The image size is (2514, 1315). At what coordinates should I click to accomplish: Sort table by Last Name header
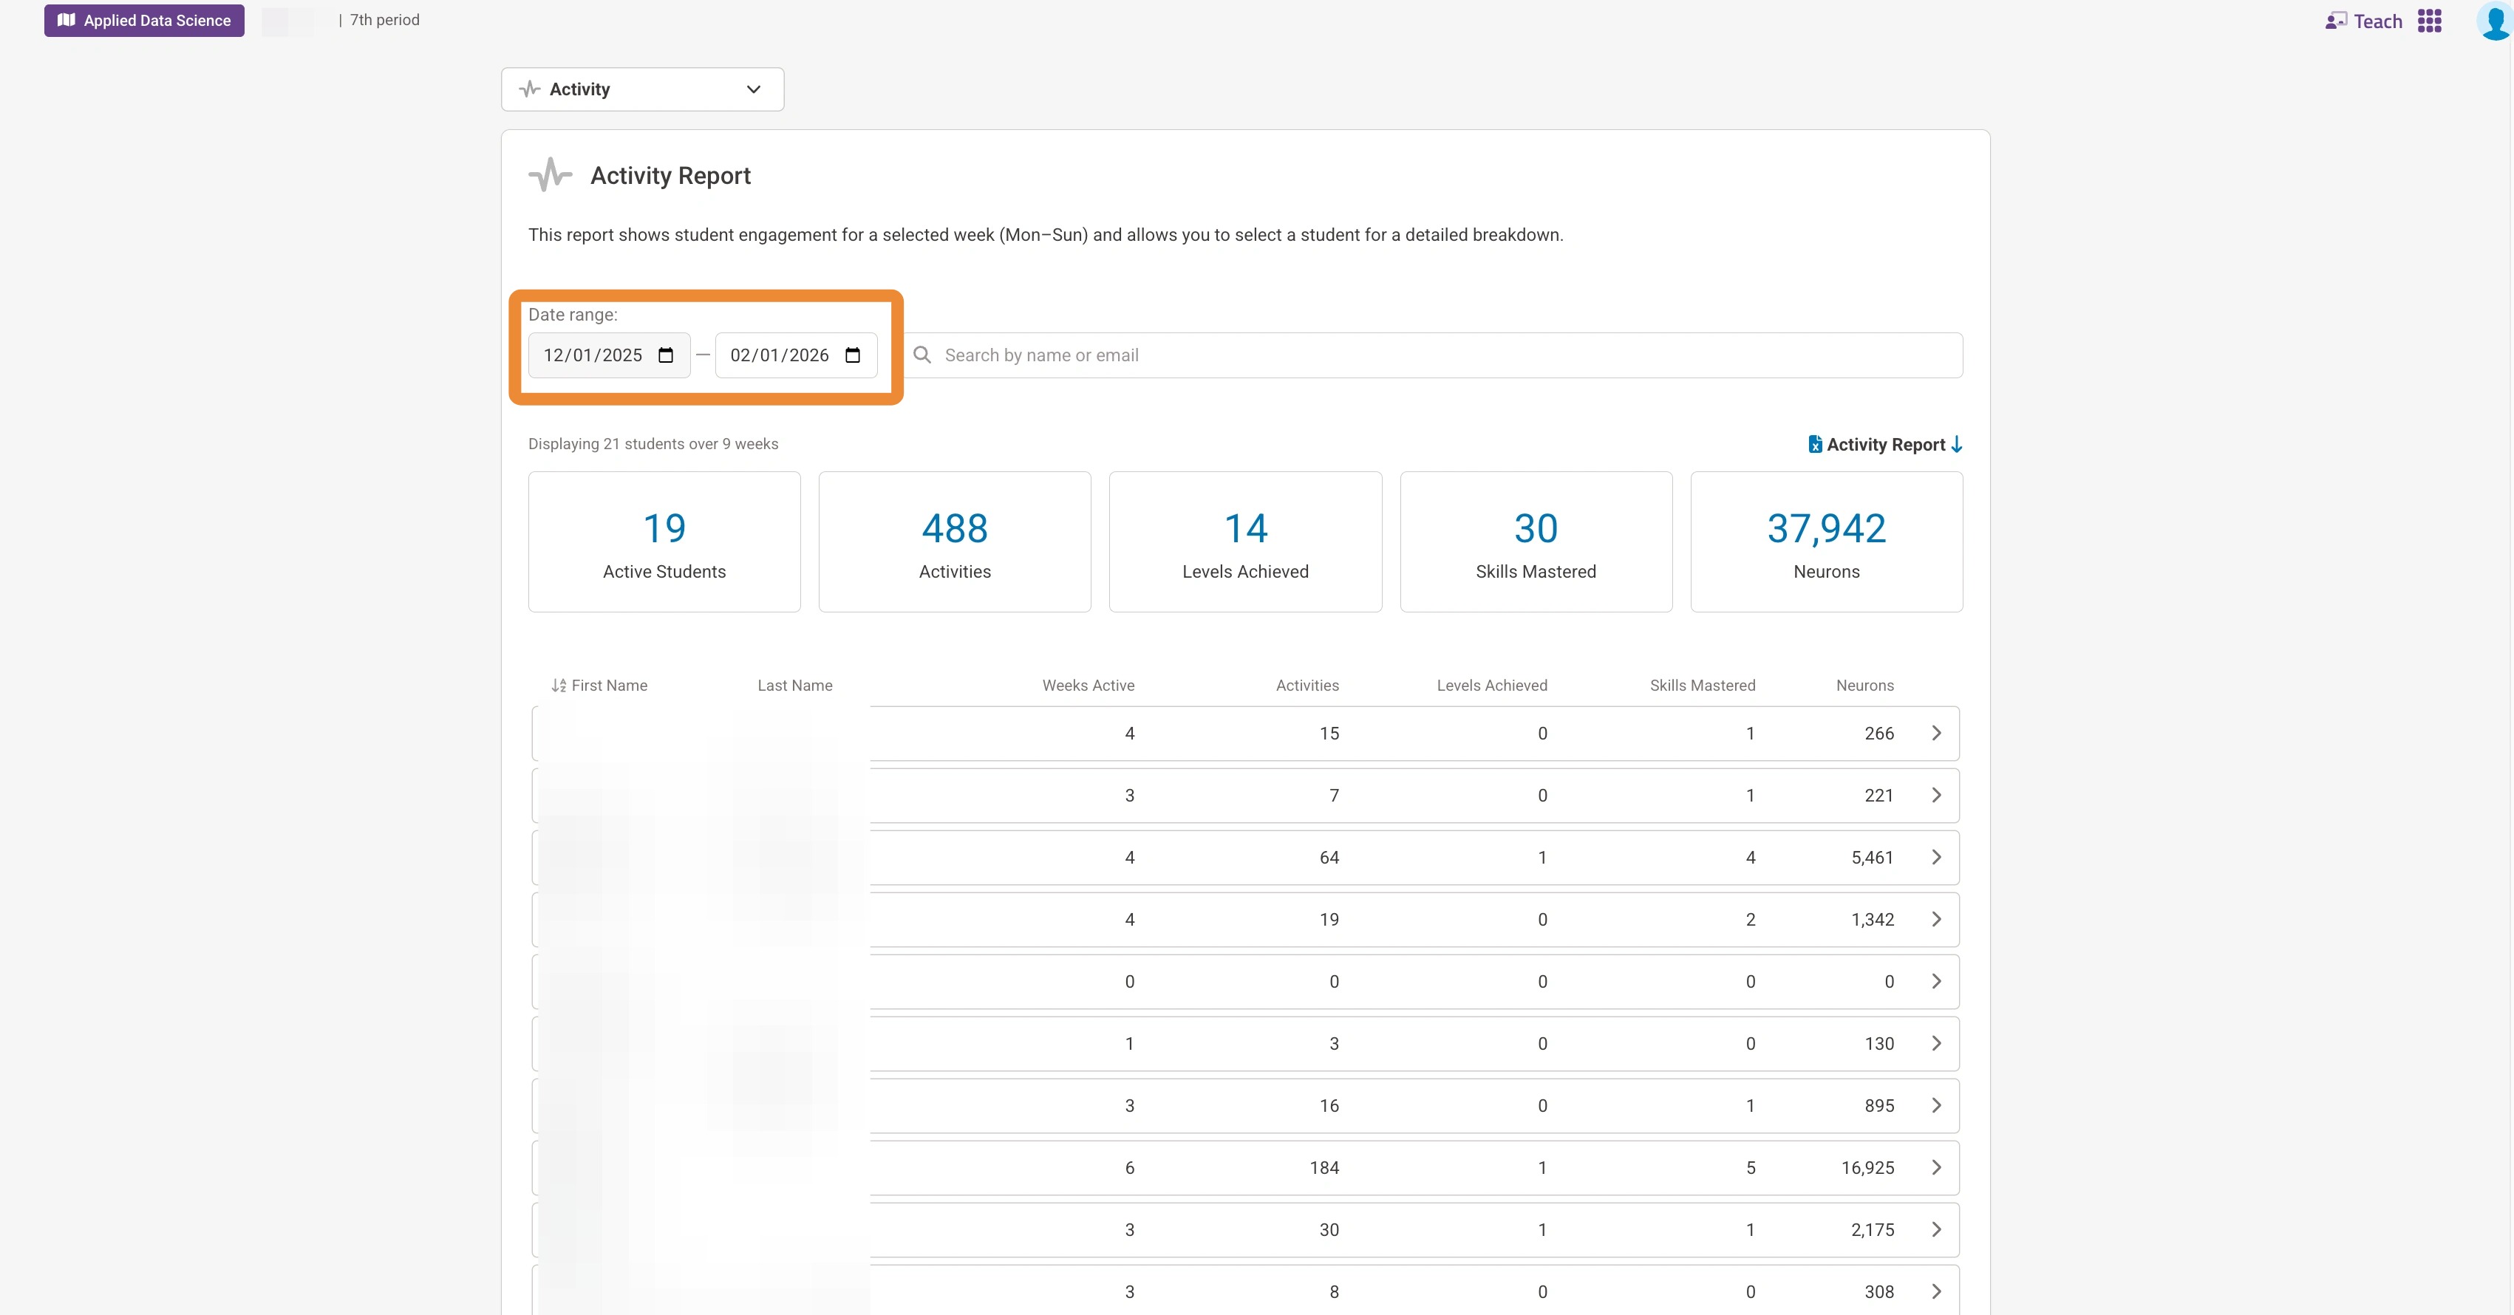pos(794,686)
